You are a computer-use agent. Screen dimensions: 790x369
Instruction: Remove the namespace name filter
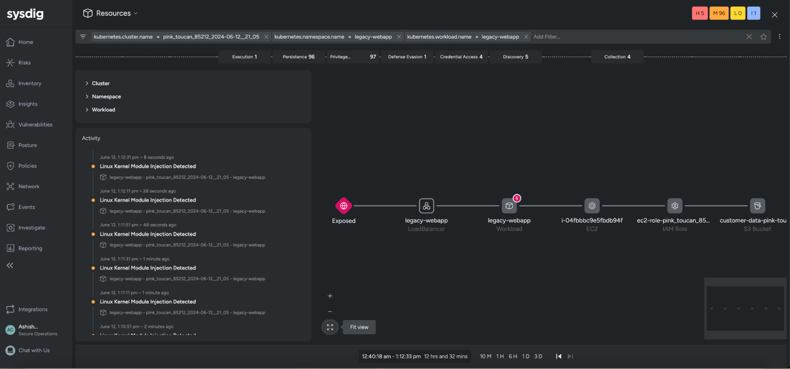coord(399,37)
